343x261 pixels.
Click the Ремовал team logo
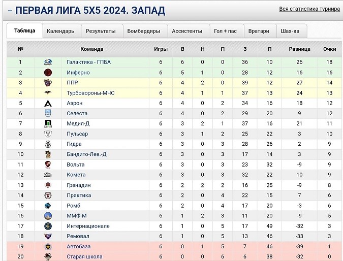tap(48, 236)
